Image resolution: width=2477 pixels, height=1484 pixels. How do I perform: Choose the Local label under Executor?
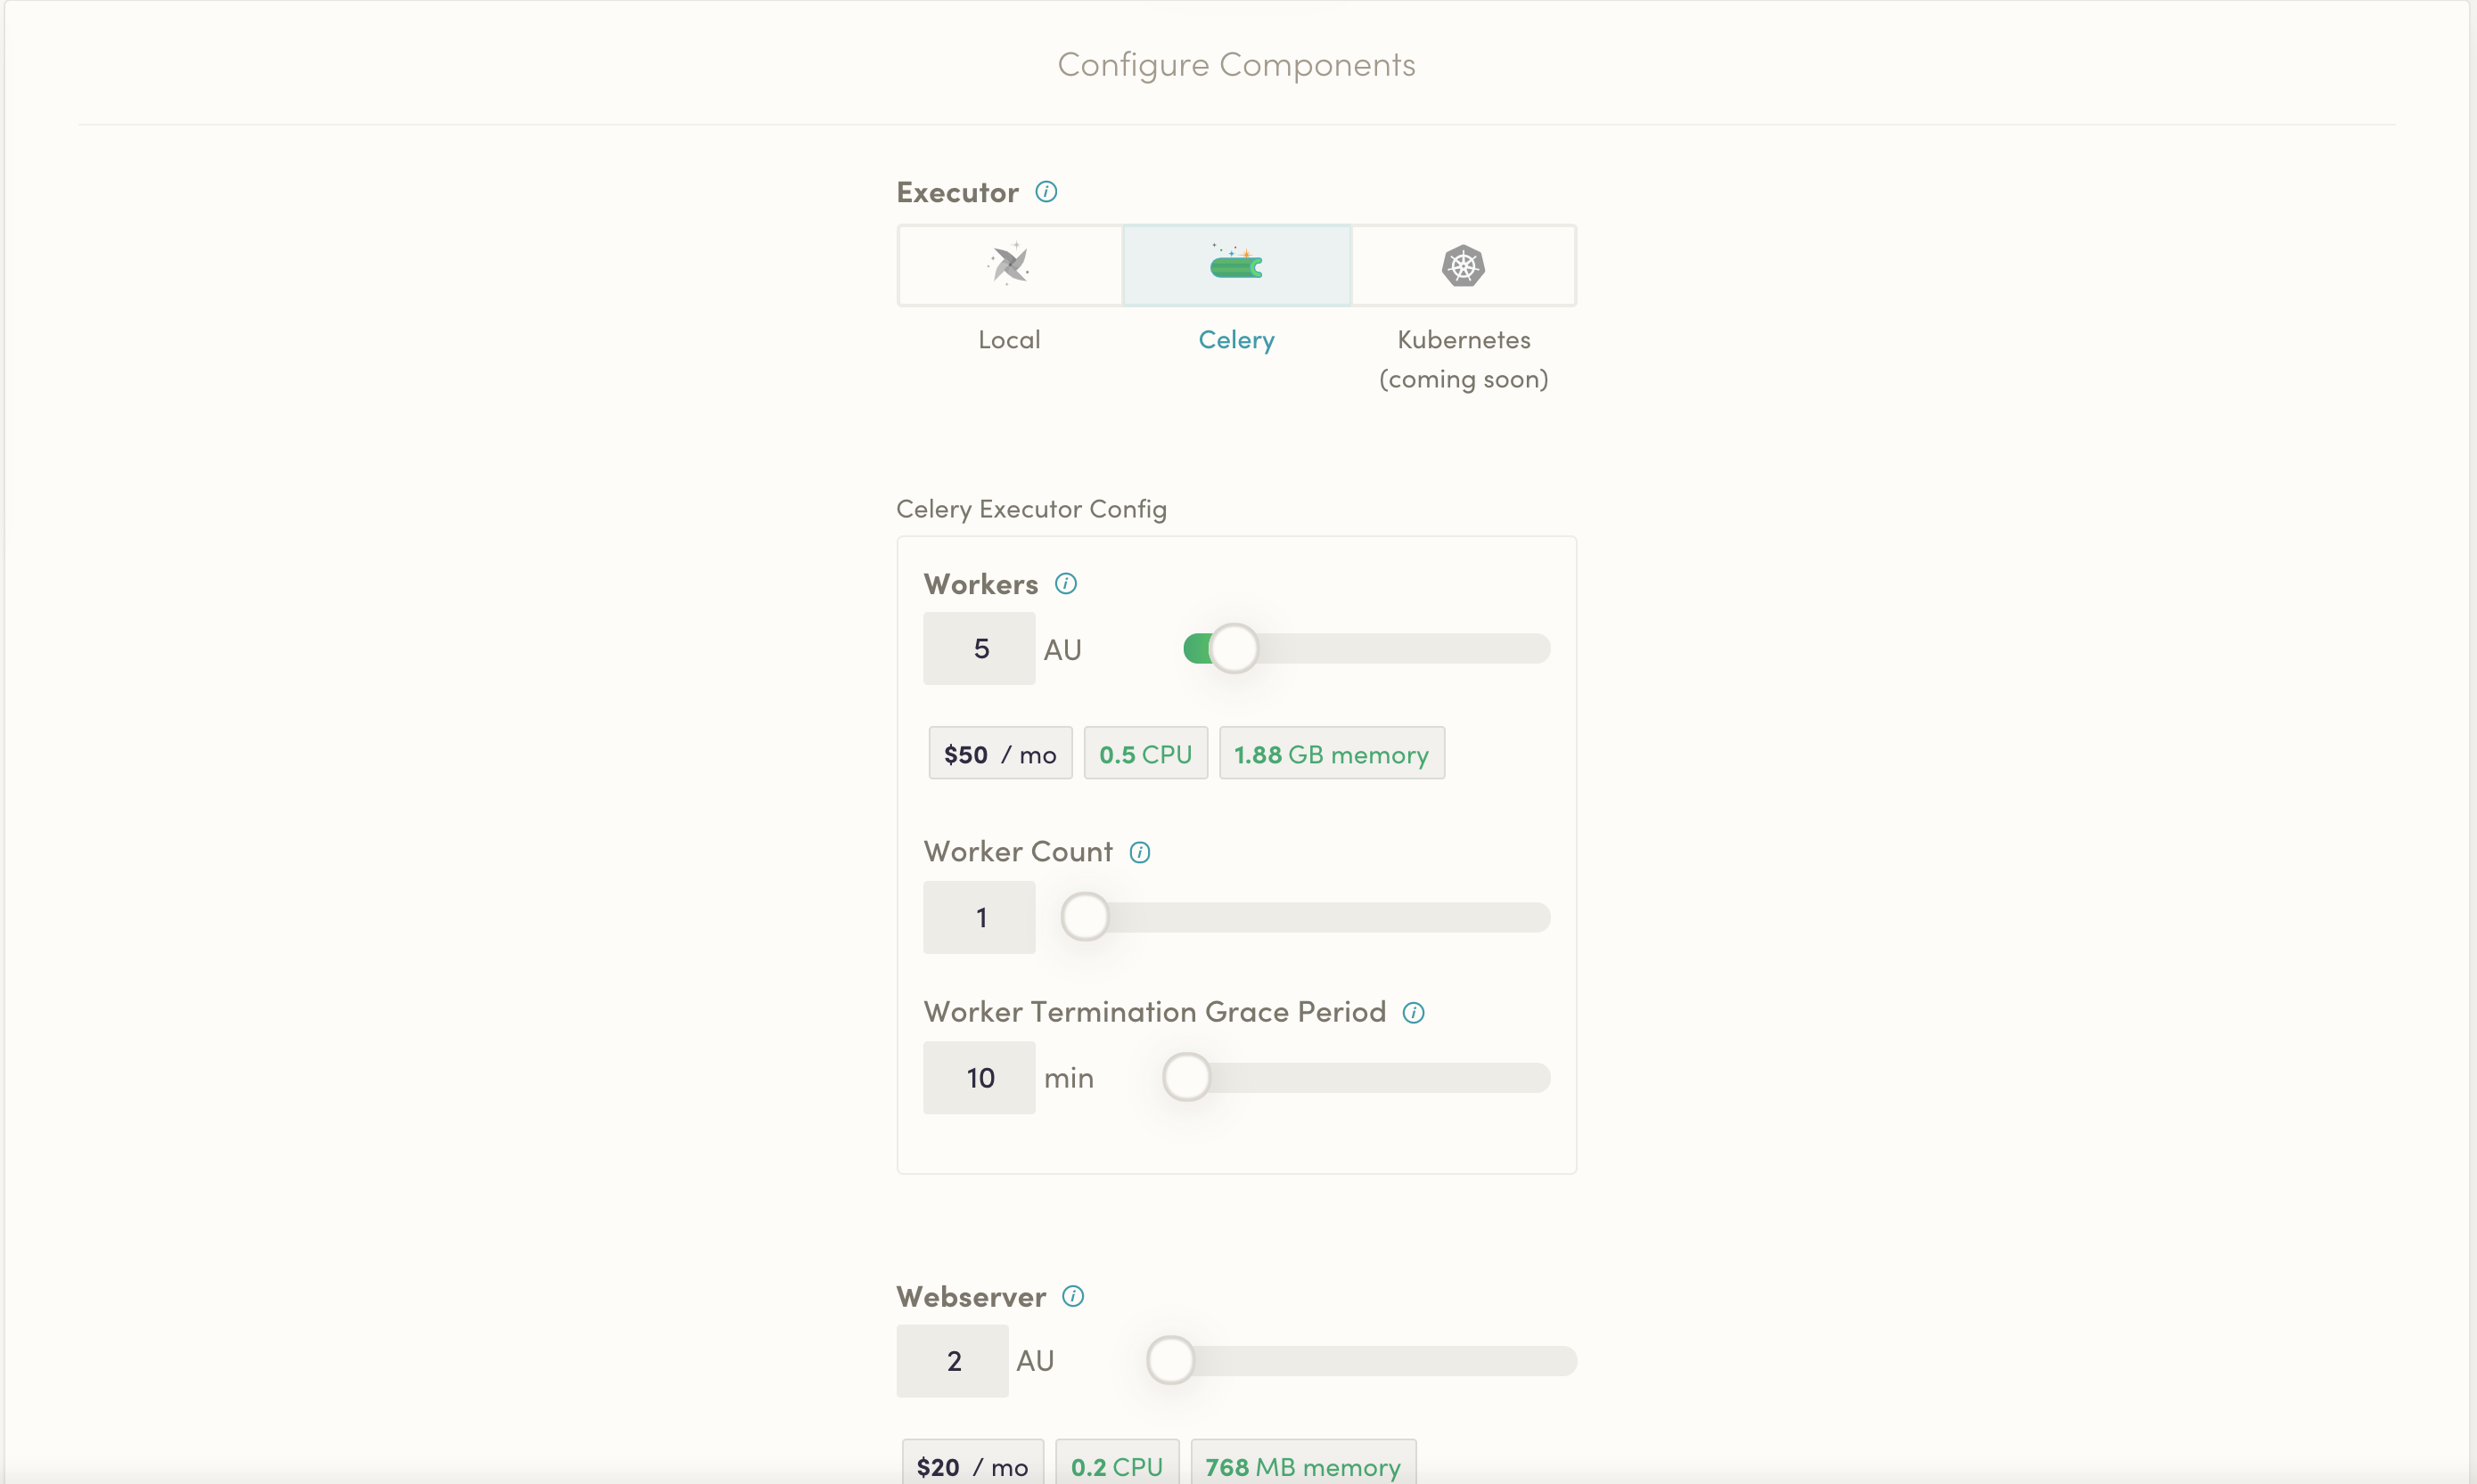click(1009, 340)
